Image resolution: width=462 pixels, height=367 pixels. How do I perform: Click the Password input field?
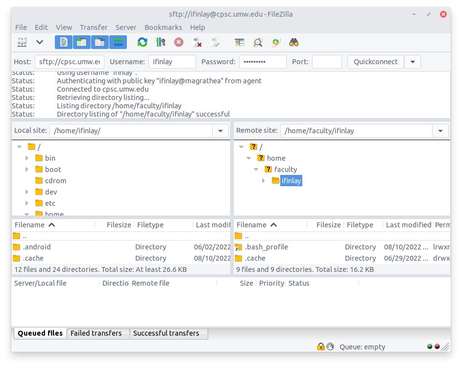(263, 62)
